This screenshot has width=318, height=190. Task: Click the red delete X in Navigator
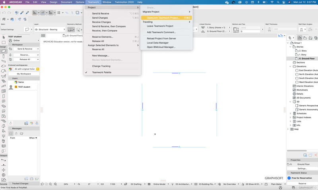pyautogui.click(x=316, y=155)
